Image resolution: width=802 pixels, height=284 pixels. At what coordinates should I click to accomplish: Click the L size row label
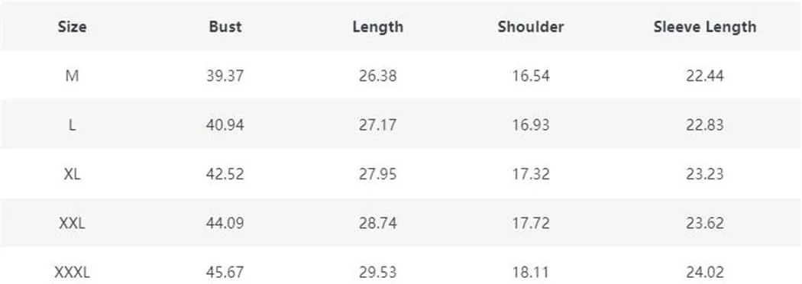(x=72, y=125)
